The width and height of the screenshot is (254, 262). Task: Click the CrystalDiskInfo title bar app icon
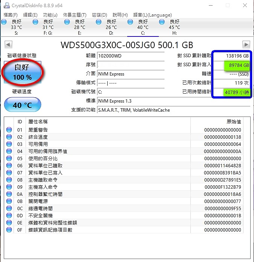coord(7,5)
